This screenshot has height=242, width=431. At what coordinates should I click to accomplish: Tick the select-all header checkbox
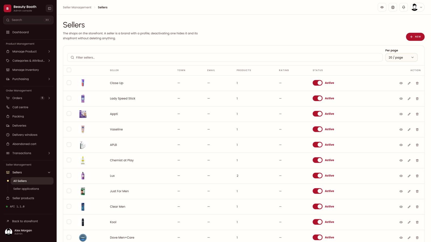tap(69, 70)
